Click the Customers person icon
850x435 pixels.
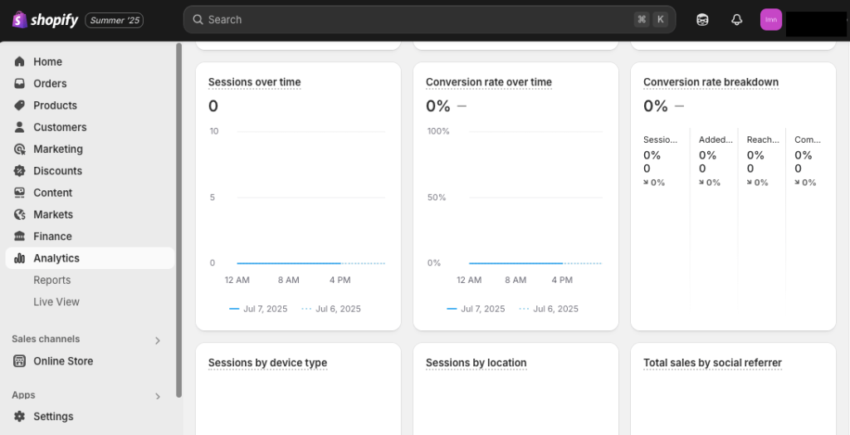pyautogui.click(x=20, y=127)
